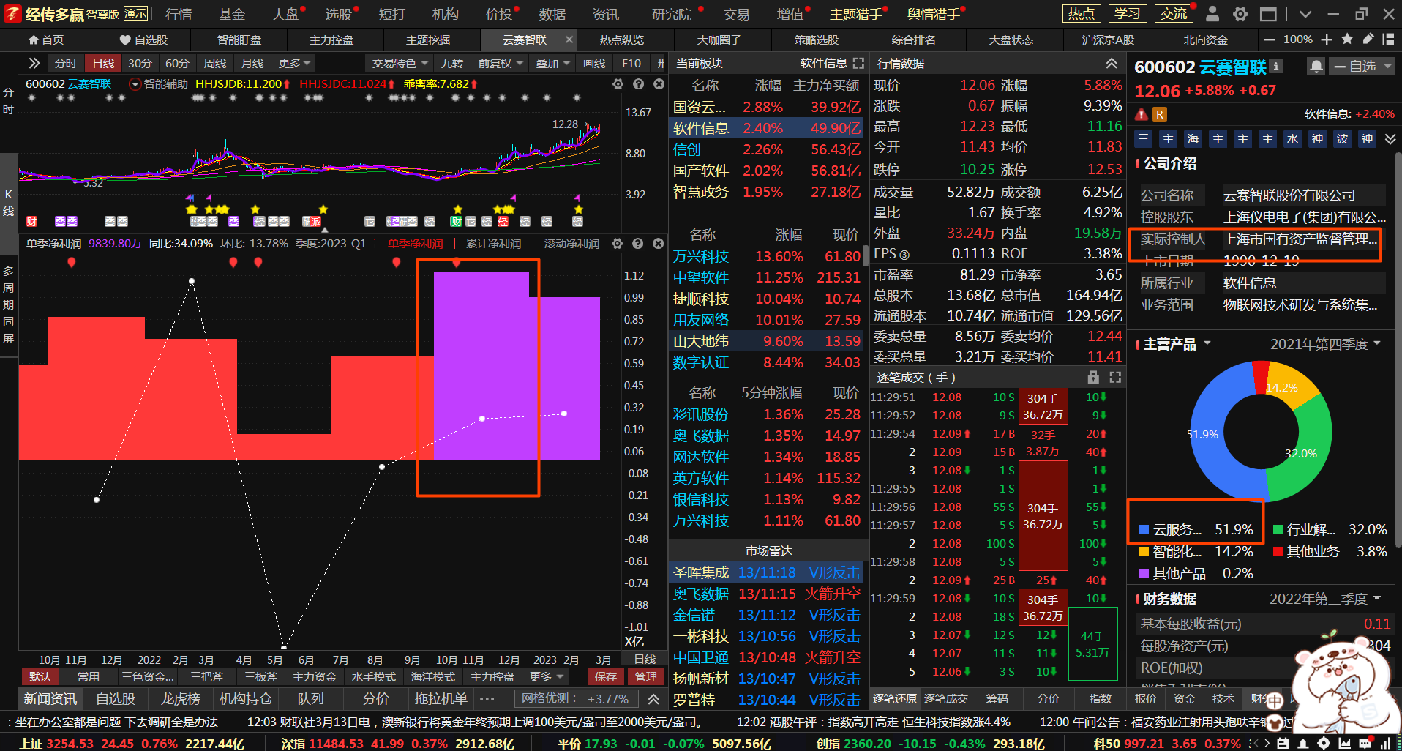Open the 更多 period dropdown next to 月线

click(294, 64)
